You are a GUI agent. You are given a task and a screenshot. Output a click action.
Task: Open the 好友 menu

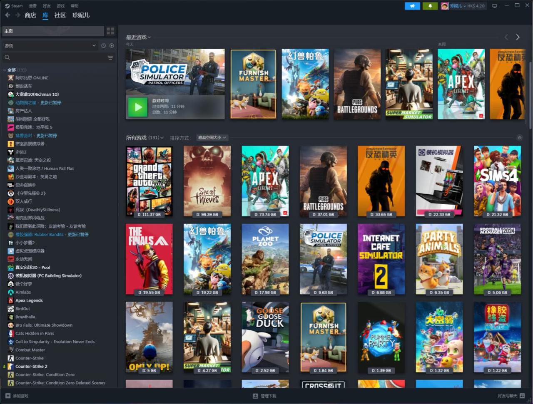pyautogui.click(x=47, y=6)
